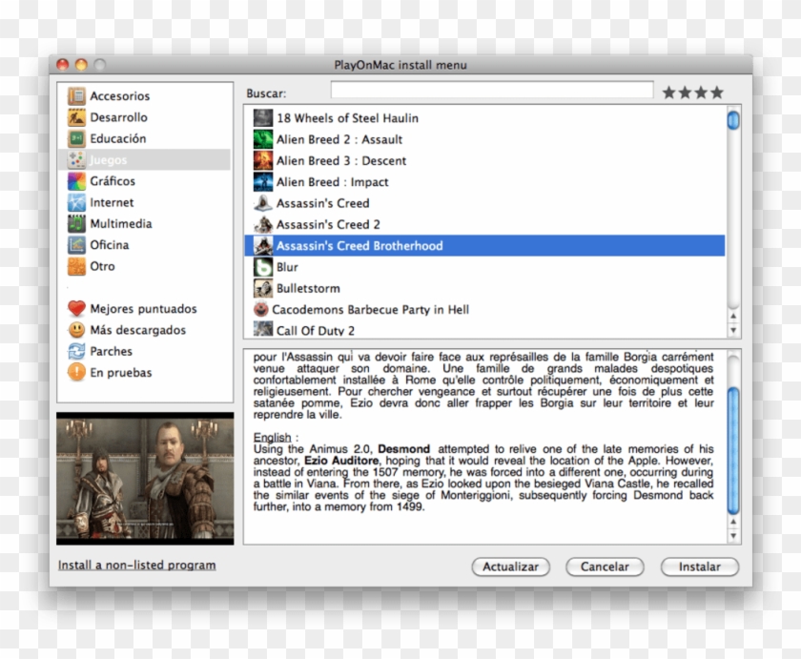Switch to the Gráficos category
The height and width of the screenshot is (659, 801).
point(113,181)
